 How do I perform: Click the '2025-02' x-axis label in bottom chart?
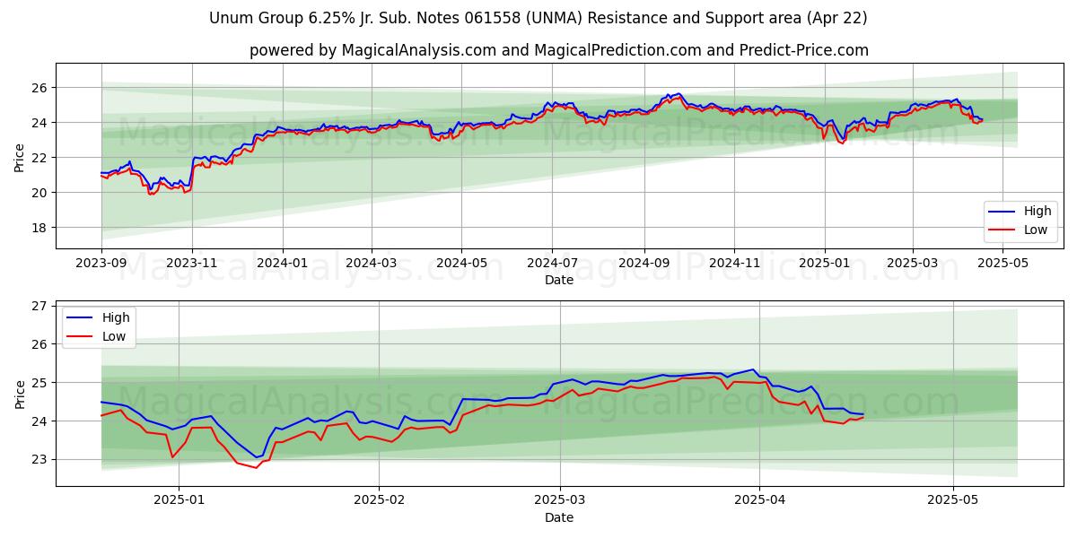[x=379, y=500]
